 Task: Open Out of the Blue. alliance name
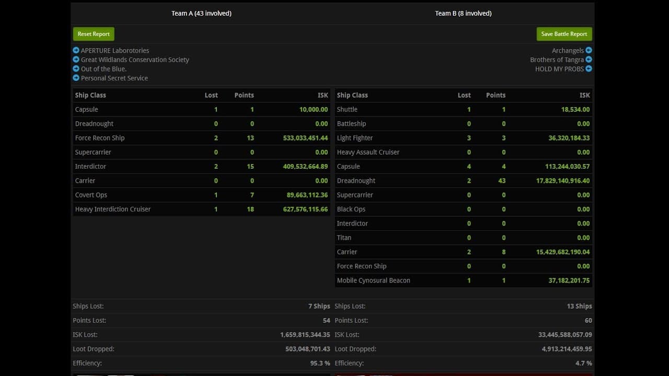[x=103, y=69]
